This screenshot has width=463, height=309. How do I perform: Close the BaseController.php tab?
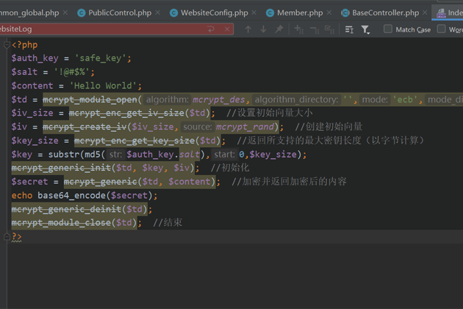pos(426,13)
